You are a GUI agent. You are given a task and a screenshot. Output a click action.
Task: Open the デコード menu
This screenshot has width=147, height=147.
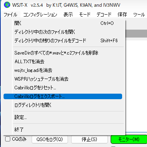[104, 15]
